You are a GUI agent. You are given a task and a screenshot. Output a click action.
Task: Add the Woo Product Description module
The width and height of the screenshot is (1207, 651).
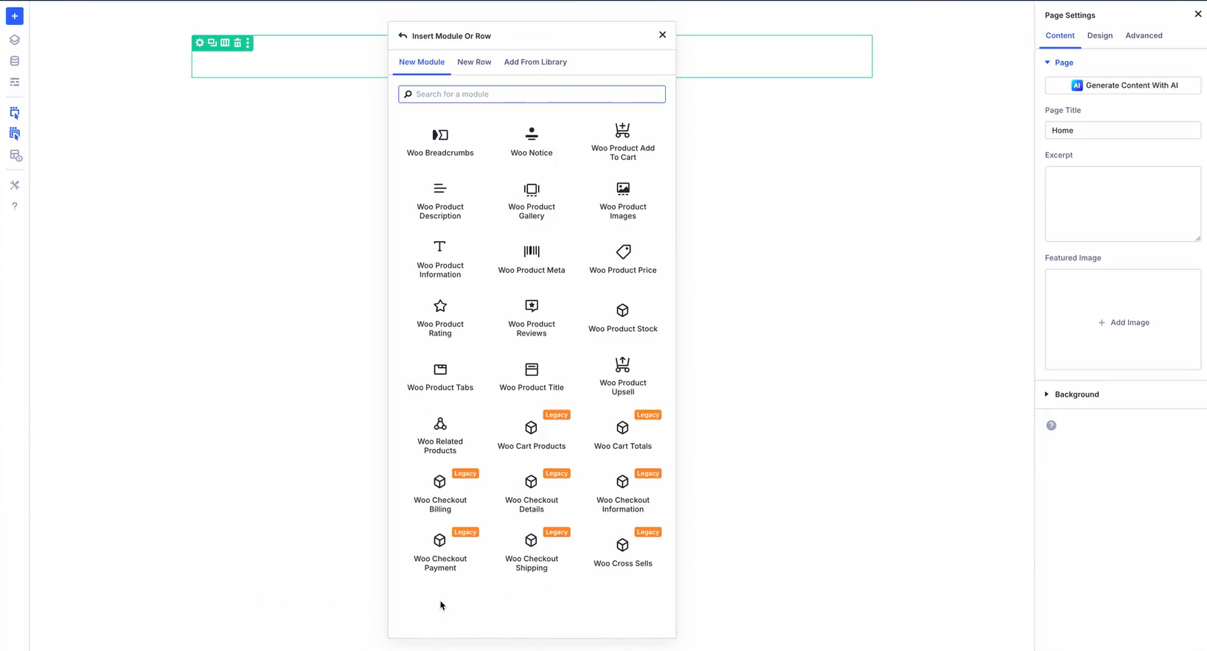(440, 201)
